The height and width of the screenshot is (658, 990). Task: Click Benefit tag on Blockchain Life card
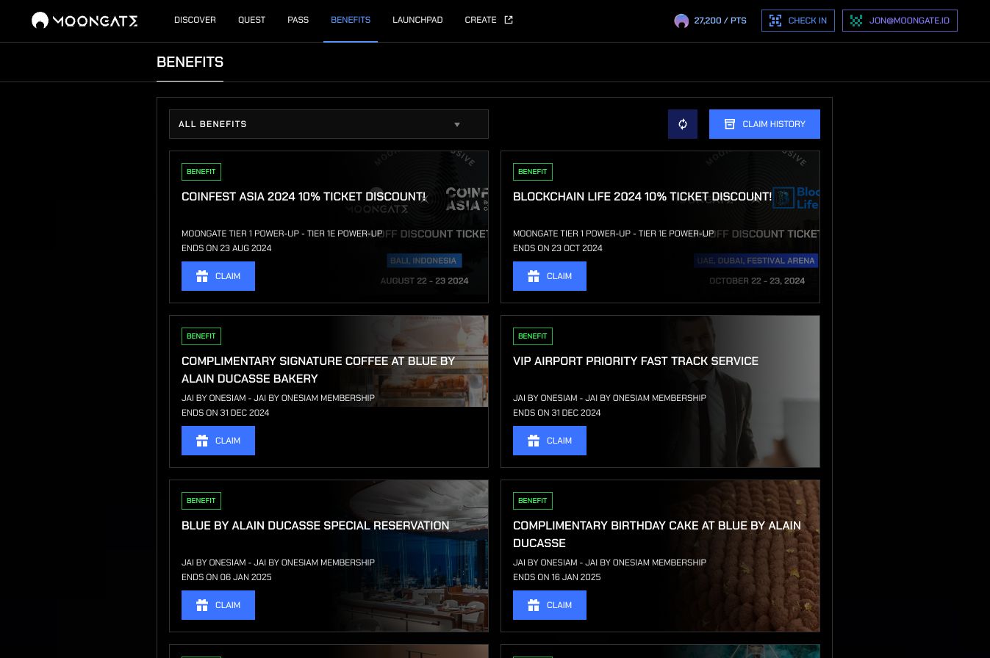tap(533, 172)
